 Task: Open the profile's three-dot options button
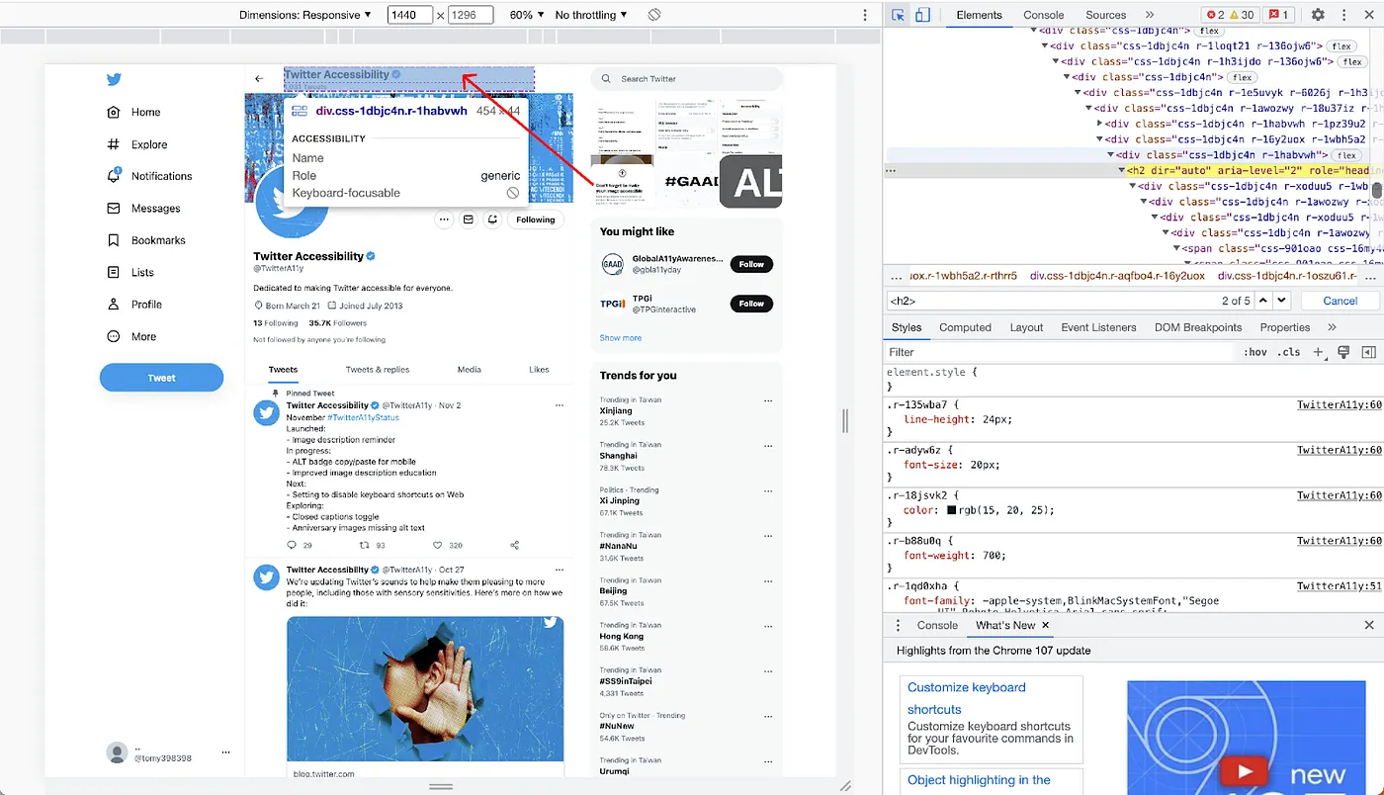tap(444, 220)
